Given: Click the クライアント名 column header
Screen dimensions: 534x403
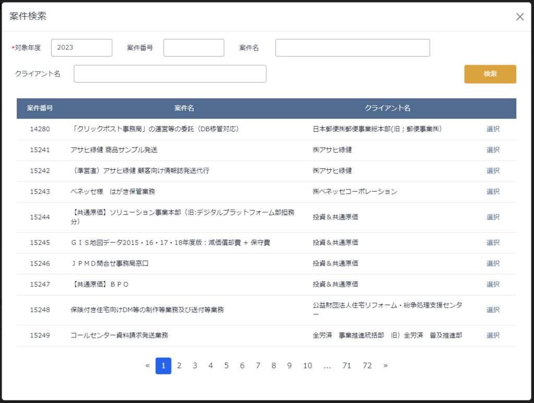Looking at the screenshot, I should pos(387,108).
